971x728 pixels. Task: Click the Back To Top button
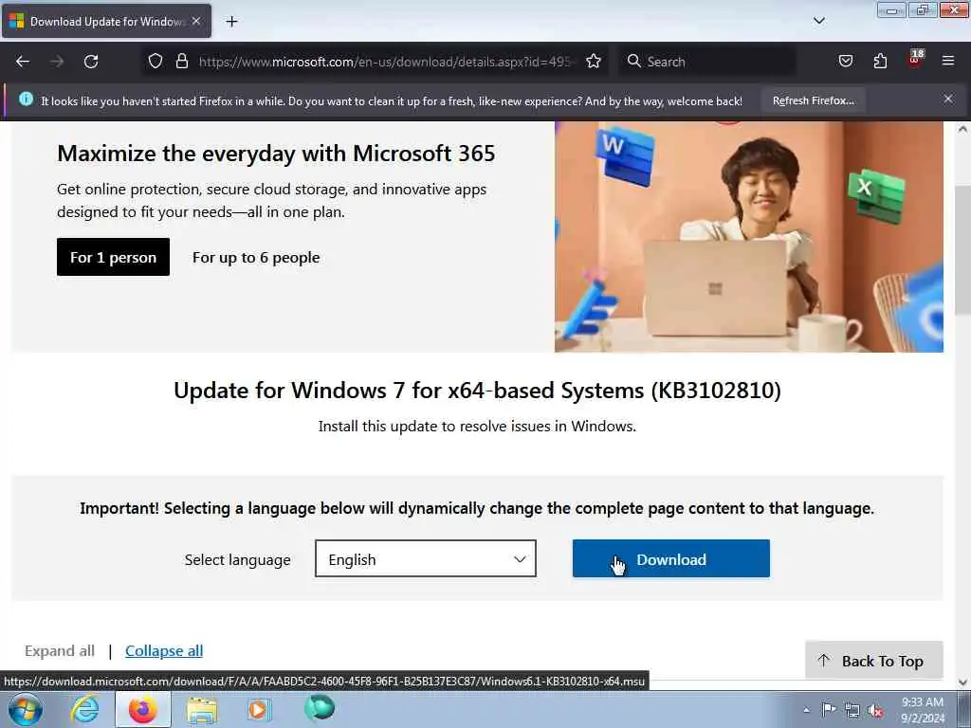(x=873, y=661)
